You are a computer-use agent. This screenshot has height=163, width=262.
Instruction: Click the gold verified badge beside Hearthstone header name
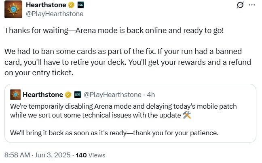(x=71, y=5)
